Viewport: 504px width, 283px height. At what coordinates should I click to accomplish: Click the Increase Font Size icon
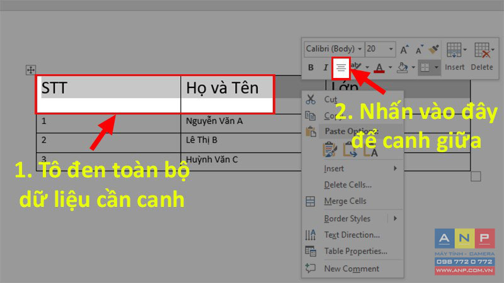pos(404,49)
